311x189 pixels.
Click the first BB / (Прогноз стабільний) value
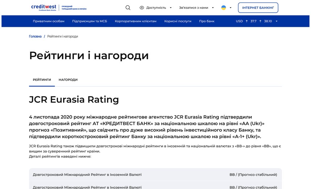[253, 175]
